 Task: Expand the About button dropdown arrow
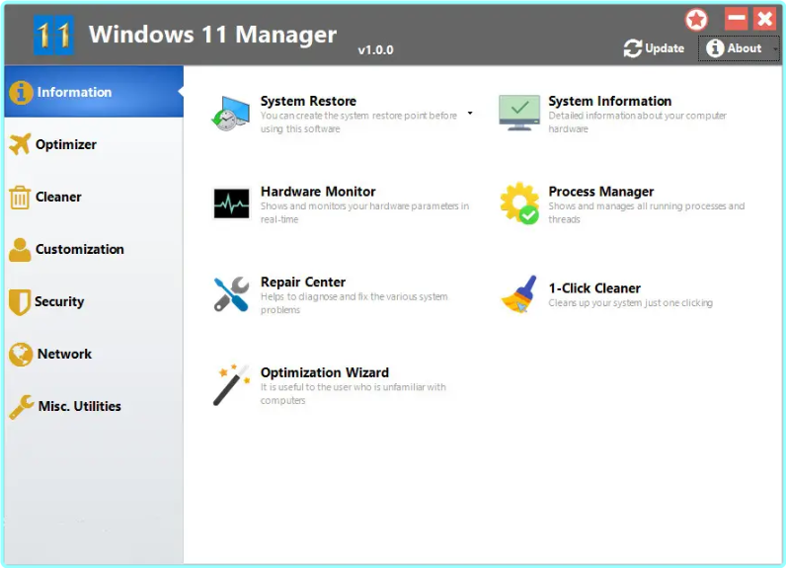click(x=775, y=48)
